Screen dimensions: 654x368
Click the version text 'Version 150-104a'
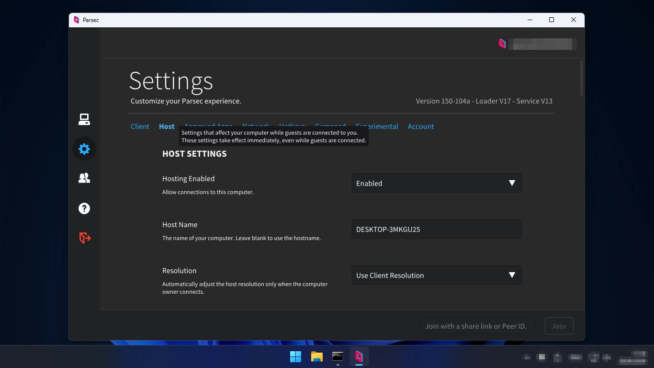click(x=443, y=101)
